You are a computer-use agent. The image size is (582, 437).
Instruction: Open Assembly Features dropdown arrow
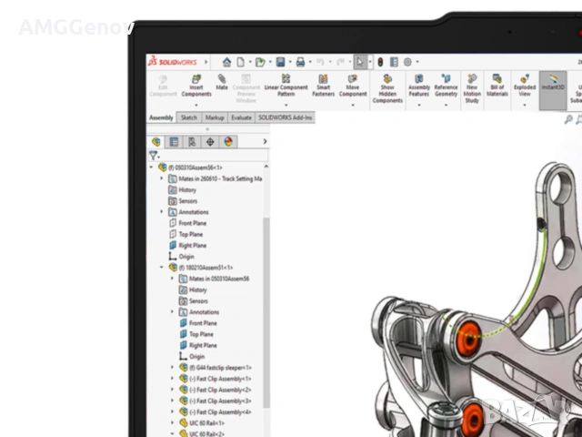coord(419,106)
